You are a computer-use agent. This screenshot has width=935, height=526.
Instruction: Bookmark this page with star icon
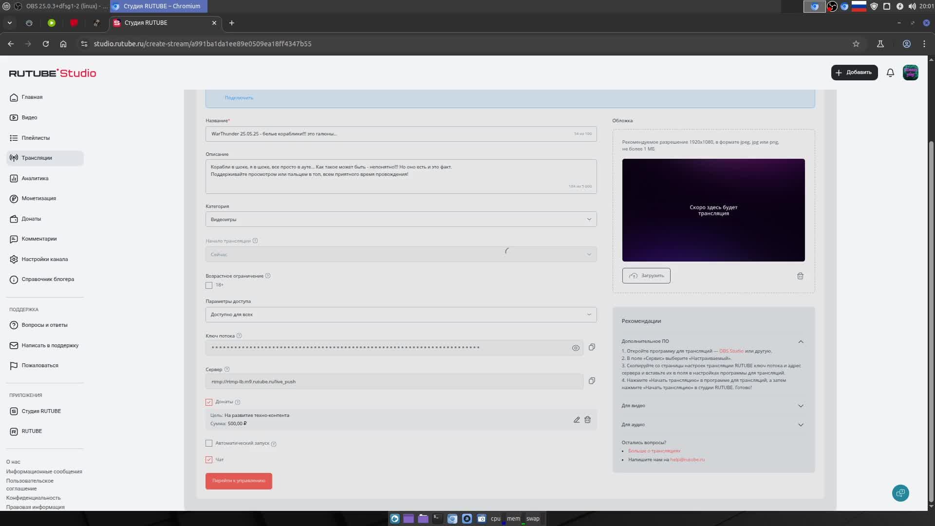[856, 44]
